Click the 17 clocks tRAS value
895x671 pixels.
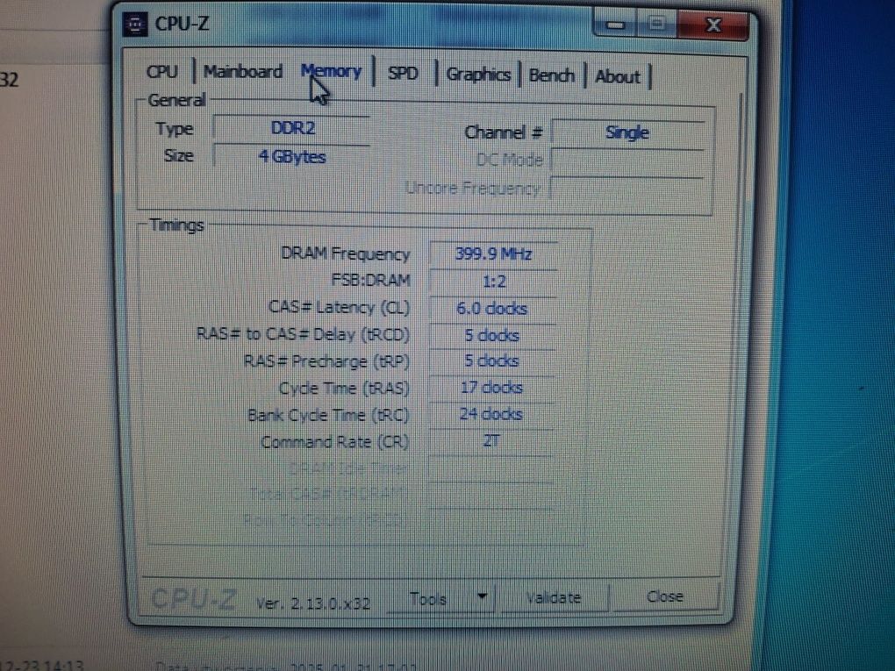tap(490, 388)
